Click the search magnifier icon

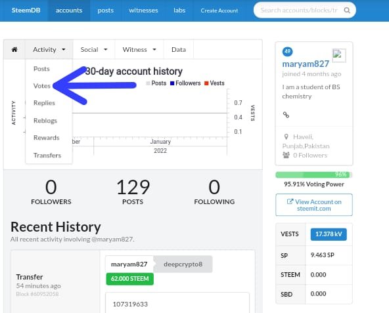point(347,10)
